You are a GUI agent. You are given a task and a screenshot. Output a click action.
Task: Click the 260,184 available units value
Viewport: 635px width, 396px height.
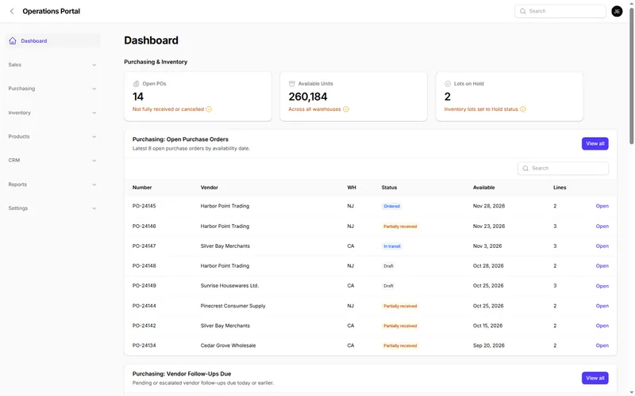coord(308,97)
